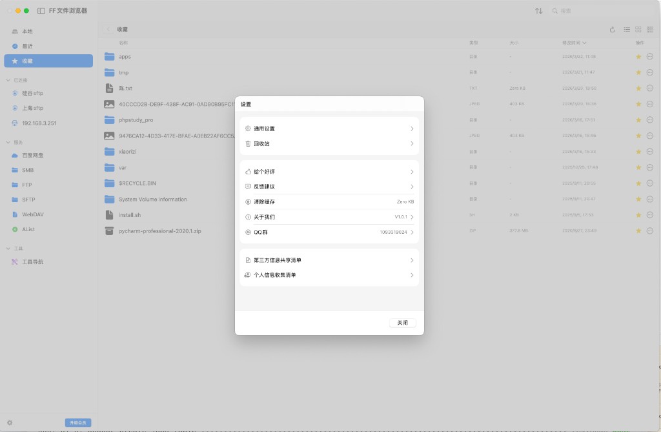Collapse the 已连接 section in the sidebar

(8, 80)
